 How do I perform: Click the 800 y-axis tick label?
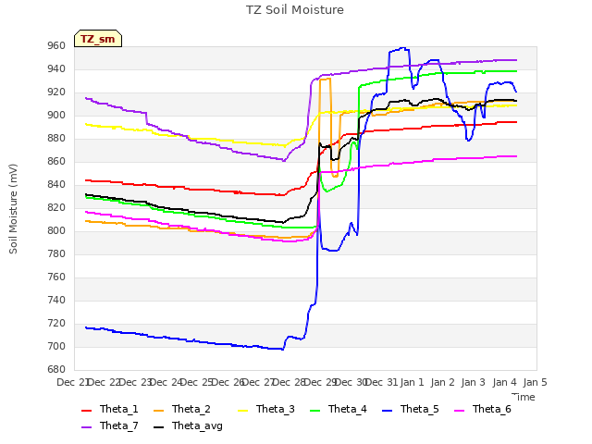[x=56, y=231]
